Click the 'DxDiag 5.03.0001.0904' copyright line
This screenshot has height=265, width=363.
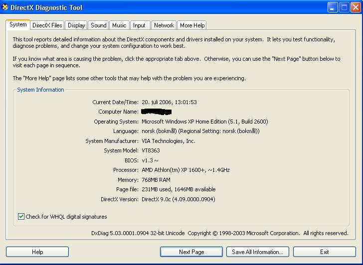tap(220, 233)
